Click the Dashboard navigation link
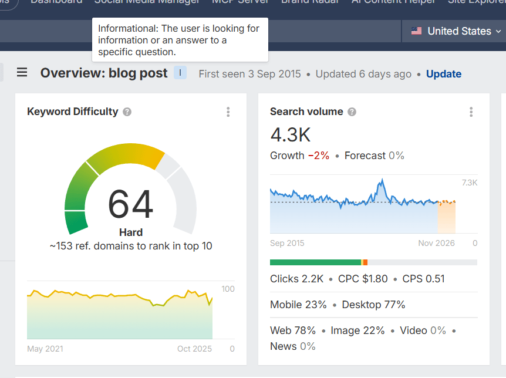The height and width of the screenshot is (378, 506). coord(56,2)
